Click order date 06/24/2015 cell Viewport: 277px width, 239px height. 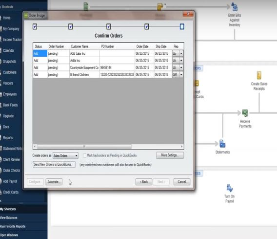pyautogui.click(x=144, y=75)
